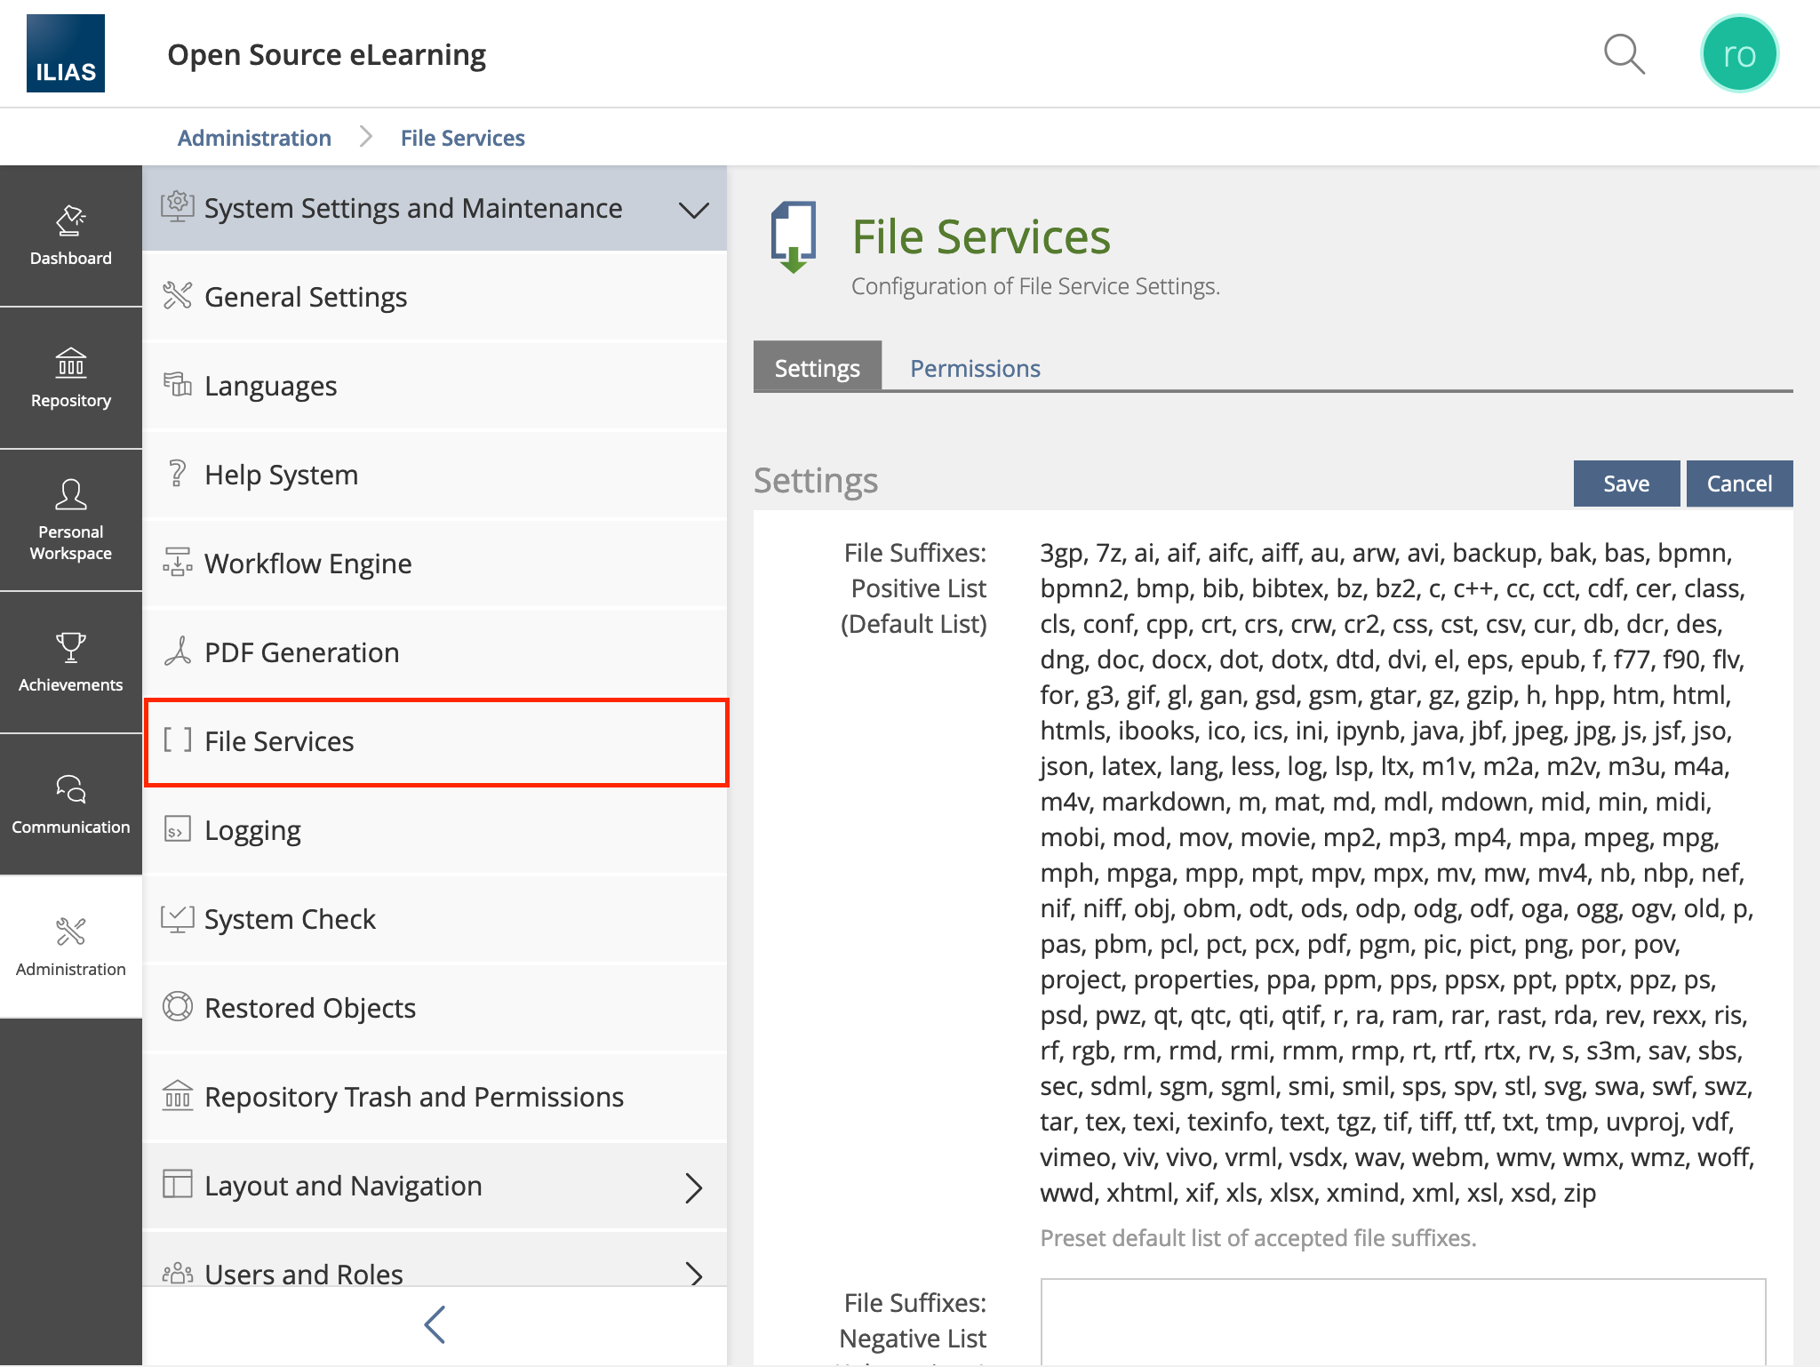
Task: Open the Dashboard sidebar item
Action: pyautogui.click(x=71, y=236)
